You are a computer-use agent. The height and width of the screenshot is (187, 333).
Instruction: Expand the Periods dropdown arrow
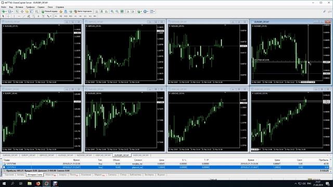click(x=148, y=11)
